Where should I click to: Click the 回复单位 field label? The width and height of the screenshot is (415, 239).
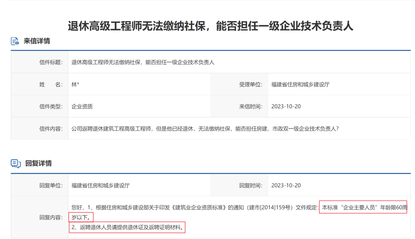[x=51, y=185]
